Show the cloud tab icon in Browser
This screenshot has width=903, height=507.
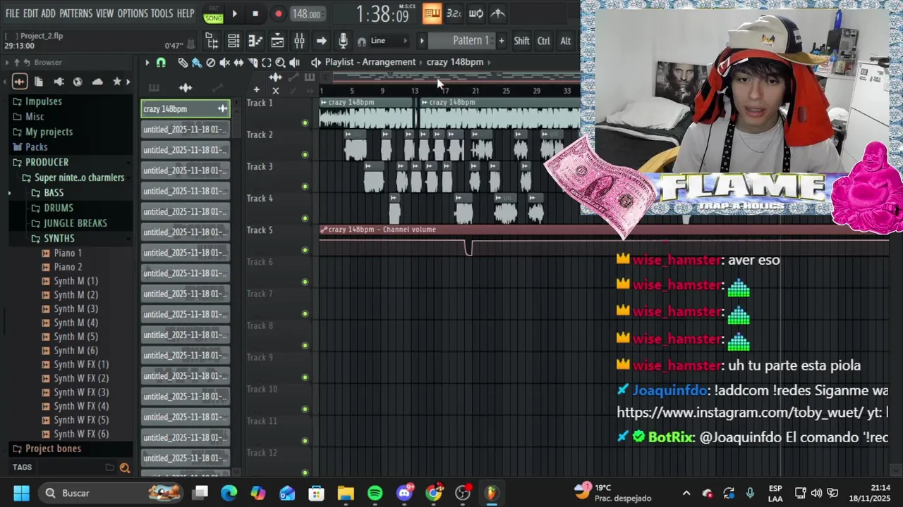97,82
